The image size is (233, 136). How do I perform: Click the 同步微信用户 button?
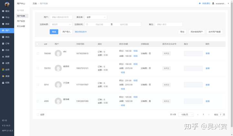[197, 32]
